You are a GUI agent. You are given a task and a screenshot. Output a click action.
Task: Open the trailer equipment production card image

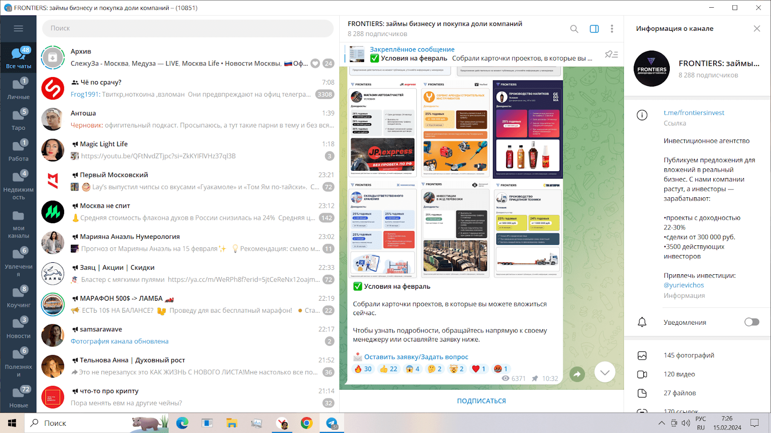coord(528,229)
